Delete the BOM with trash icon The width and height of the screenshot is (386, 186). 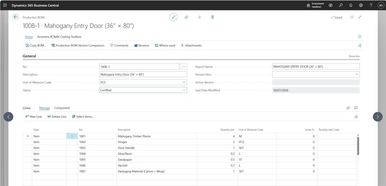tap(212, 17)
